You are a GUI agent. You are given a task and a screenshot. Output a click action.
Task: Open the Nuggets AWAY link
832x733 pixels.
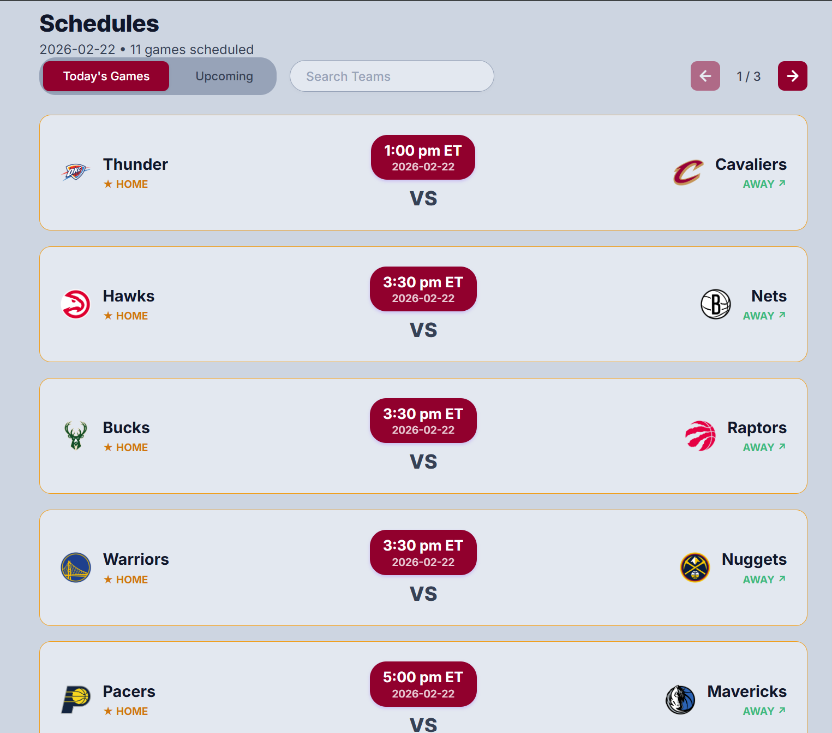(764, 580)
